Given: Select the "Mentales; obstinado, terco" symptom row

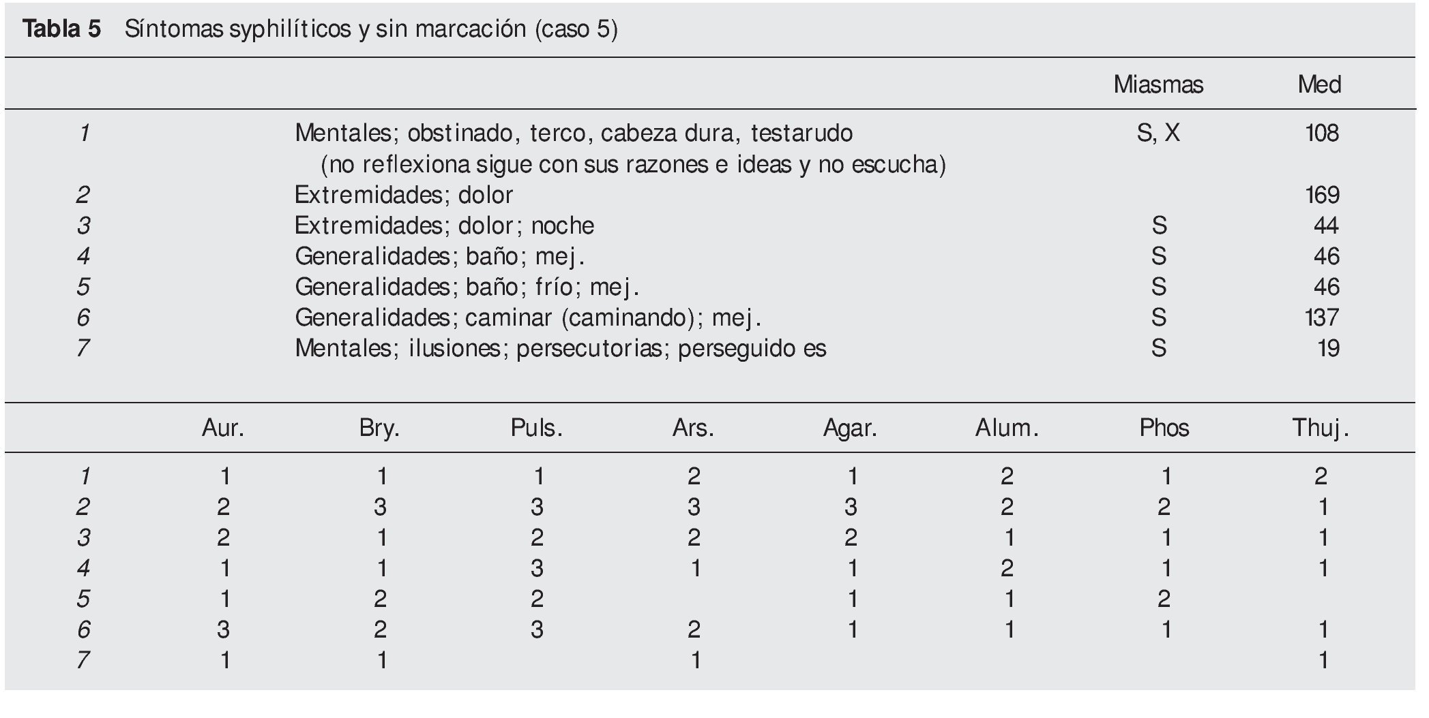Looking at the screenshot, I should [x=573, y=133].
